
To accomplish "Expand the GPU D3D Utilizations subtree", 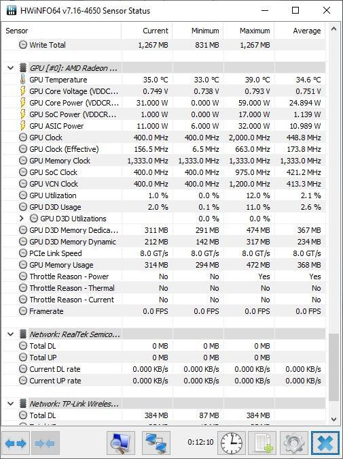I will [21, 219].
